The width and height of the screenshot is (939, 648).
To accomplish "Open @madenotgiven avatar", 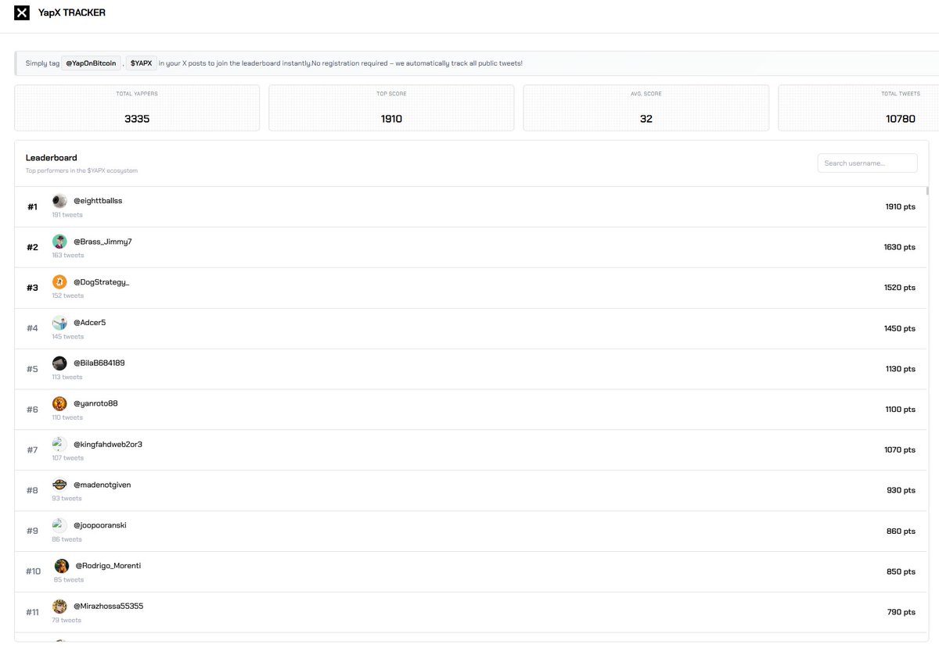I will click(x=59, y=485).
